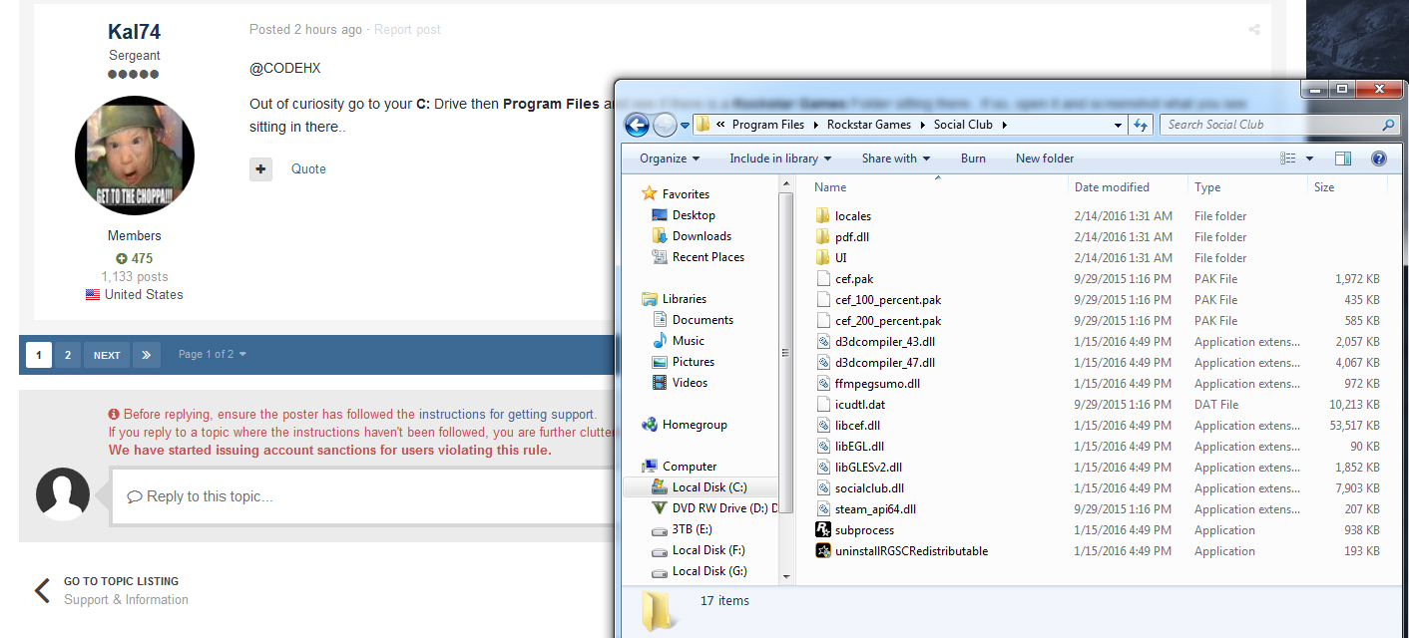This screenshot has height=638, width=1409.
Task: Select libcef.dll file icon
Action: point(822,426)
